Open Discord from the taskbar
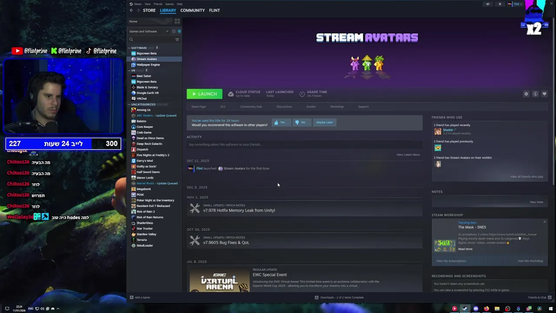The width and height of the screenshot is (556, 313). 476,309
